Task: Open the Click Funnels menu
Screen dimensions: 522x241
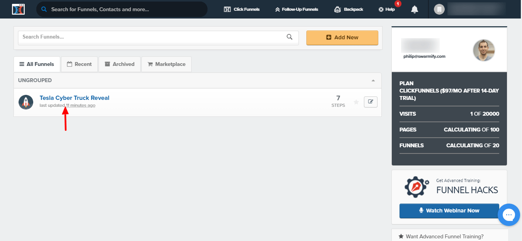Action: tap(242, 9)
